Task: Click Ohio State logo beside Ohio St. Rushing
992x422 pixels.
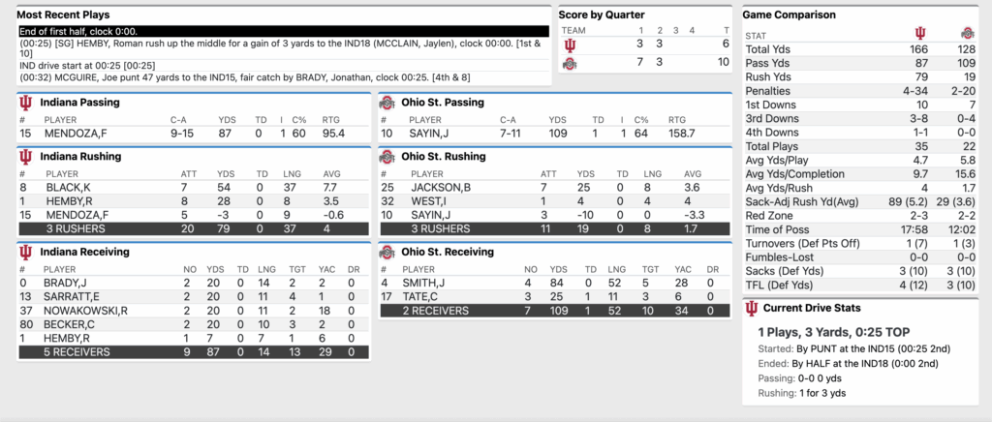Action: [387, 156]
